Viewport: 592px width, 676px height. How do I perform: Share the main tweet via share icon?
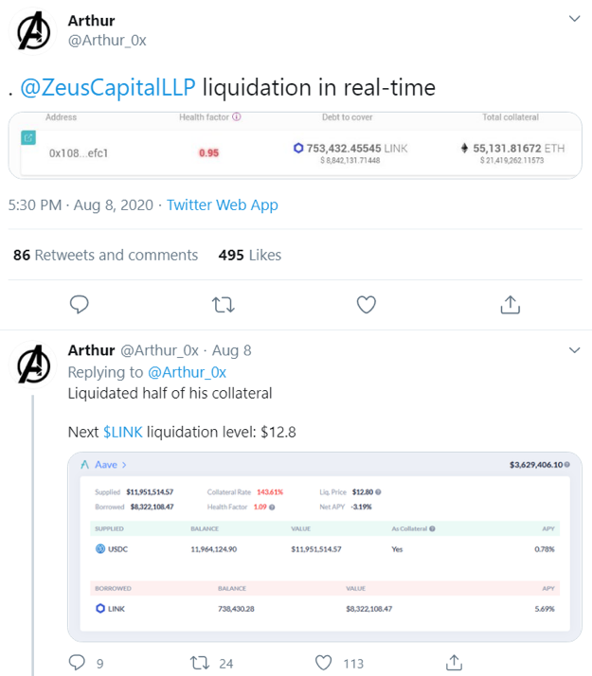[x=511, y=304]
